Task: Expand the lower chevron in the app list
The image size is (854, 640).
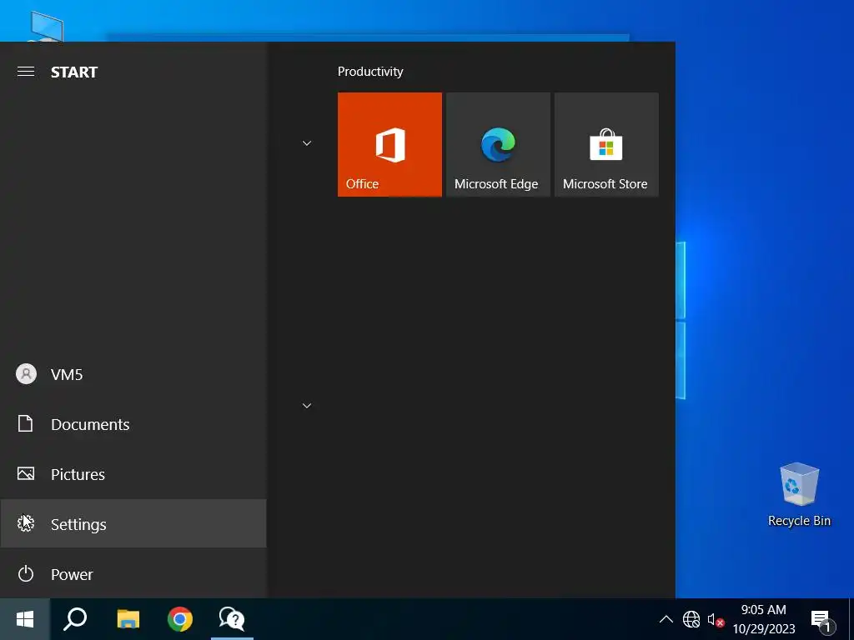Action: pos(307,406)
